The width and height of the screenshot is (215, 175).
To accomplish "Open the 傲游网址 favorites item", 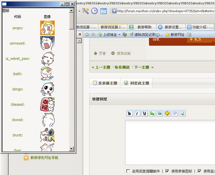I will coord(175,34).
